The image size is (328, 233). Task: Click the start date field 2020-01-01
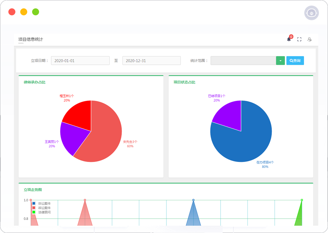pos(80,61)
